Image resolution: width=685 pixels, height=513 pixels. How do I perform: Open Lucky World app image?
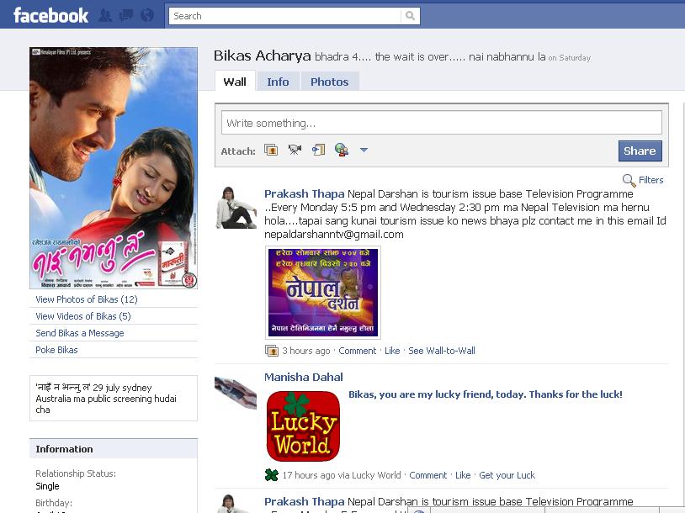303,426
